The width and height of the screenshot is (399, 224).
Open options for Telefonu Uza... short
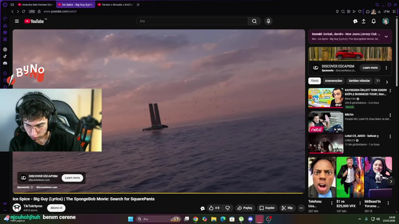tap(332, 203)
